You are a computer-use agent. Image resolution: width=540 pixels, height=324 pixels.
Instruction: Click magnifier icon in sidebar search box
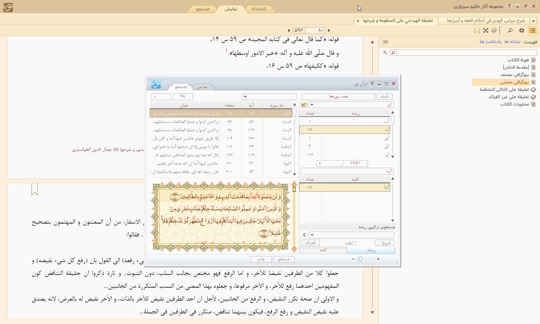(x=393, y=52)
